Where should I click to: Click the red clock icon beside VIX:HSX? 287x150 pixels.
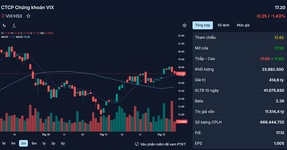pyautogui.click(x=3, y=16)
